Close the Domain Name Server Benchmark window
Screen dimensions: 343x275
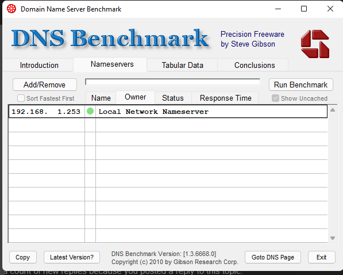330,9
